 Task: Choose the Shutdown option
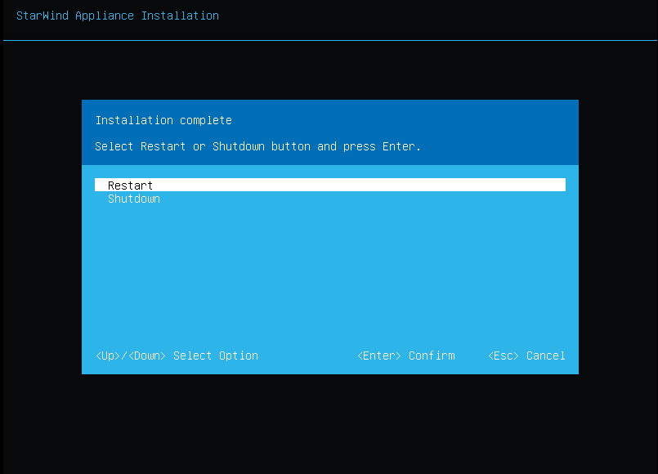pos(134,199)
